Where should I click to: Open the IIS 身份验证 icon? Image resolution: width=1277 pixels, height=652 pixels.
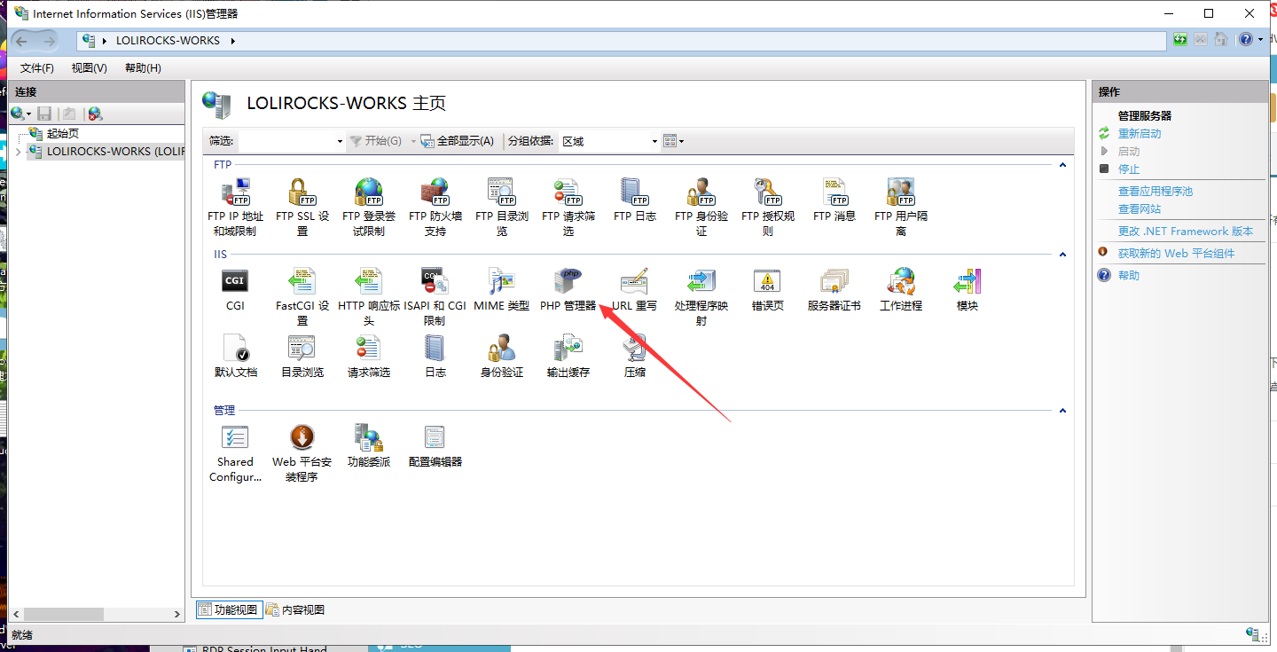coord(502,356)
